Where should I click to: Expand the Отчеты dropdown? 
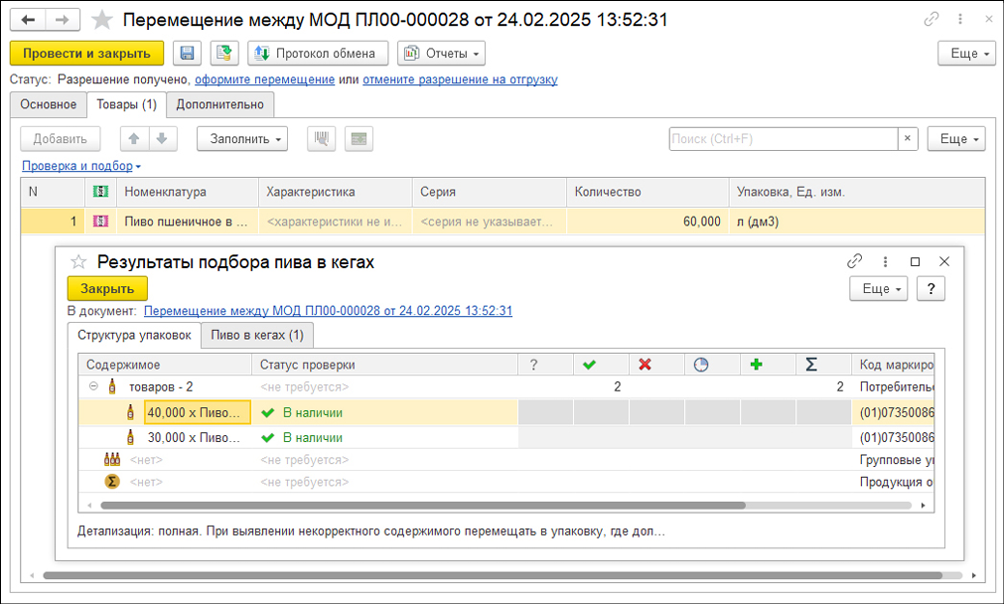tap(441, 54)
